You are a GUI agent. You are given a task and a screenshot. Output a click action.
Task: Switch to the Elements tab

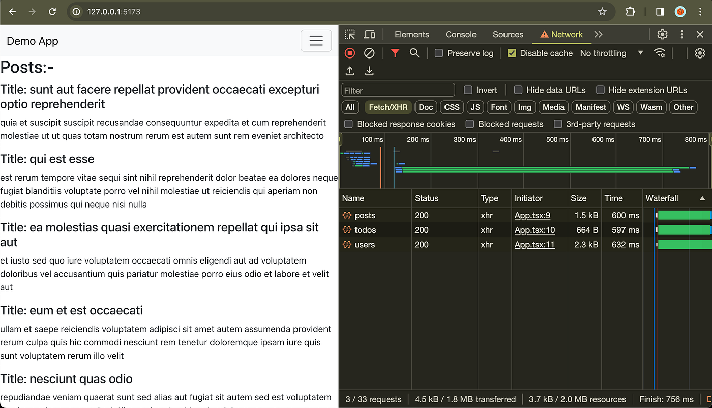[412, 35]
